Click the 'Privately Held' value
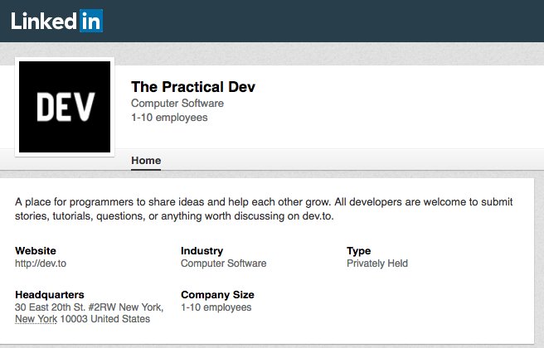The width and height of the screenshot is (544, 348). (x=377, y=263)
